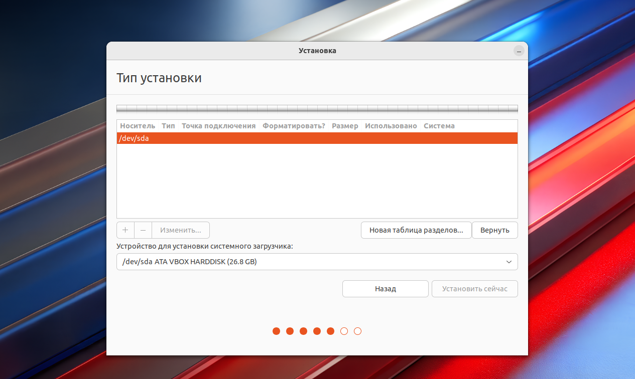Screen dimensions: 635x379
Task: Select the /dev/sda row in partition list
Action: tap(317, 138)
